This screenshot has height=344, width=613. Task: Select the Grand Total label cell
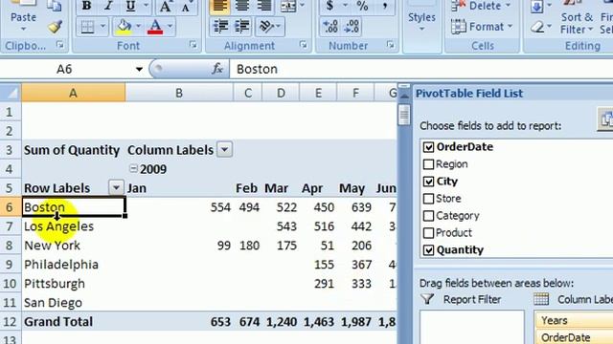coord(74,322)
